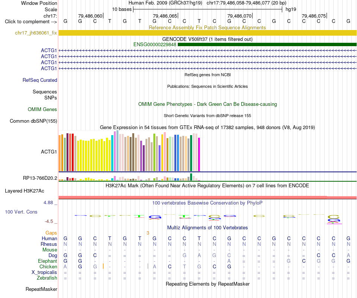357x298 pixels.
Task: Click the Rhesus alignment row label
Action: click(49, 244)
